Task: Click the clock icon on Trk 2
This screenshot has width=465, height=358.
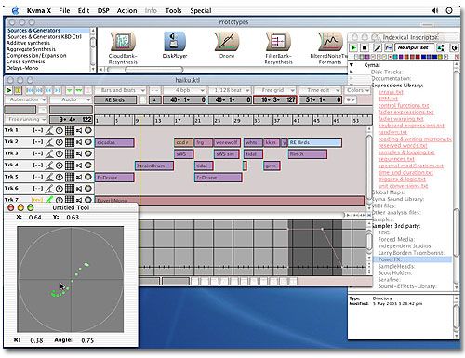Action: 59,142
